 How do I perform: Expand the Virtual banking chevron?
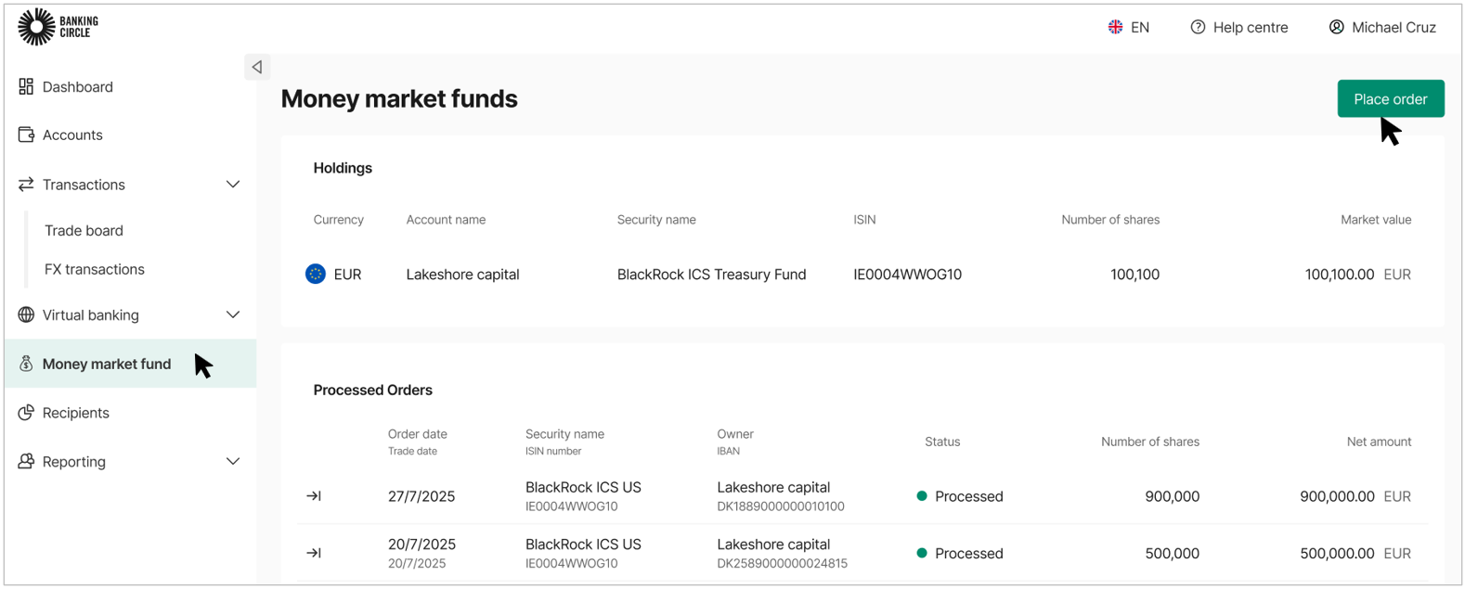click(233, 314)
